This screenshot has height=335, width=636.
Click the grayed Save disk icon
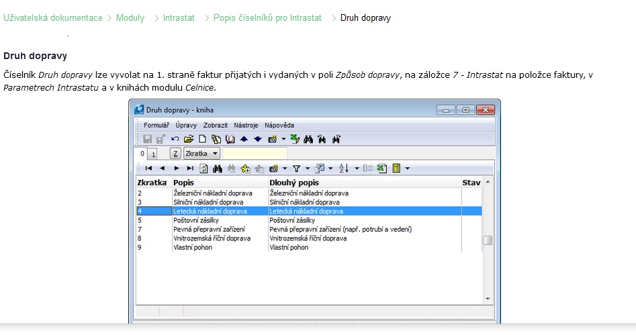(x=147, y=139)
